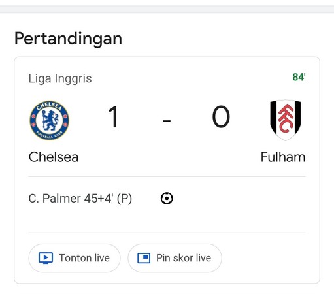Click the Pin skor live label text

[x=184, y=258]
